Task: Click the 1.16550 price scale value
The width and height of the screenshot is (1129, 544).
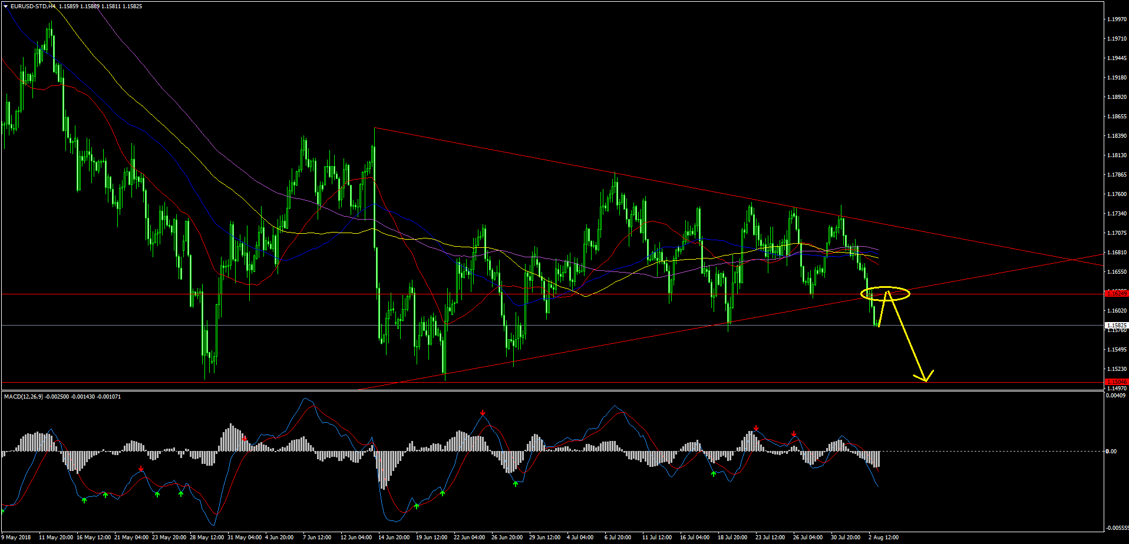Action: [x=1117, y=272]
